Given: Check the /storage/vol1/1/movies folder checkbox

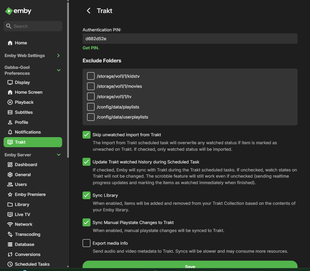Looking at the screenshot, I should 91,86.
